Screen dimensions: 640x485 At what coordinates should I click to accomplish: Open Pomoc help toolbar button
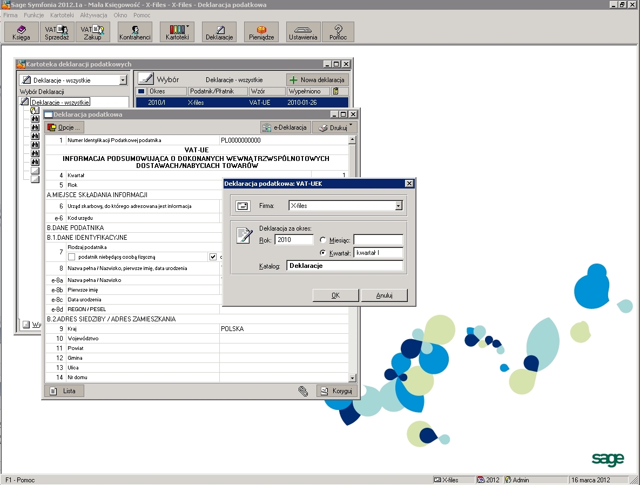[x=338, y=32]
